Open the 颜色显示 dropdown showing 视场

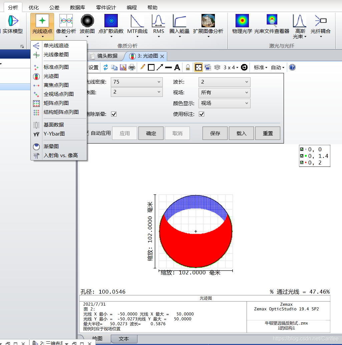(225, 103)
